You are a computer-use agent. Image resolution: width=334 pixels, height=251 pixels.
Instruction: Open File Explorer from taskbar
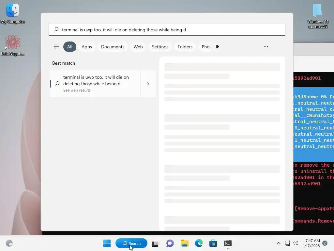pos(185,243)
